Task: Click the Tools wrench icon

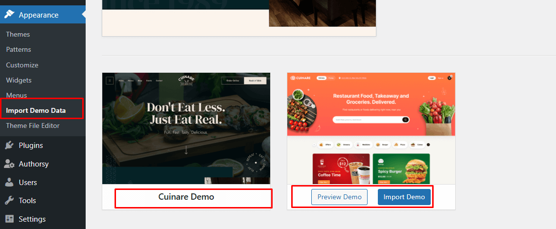Action: [x=9, y=200]
